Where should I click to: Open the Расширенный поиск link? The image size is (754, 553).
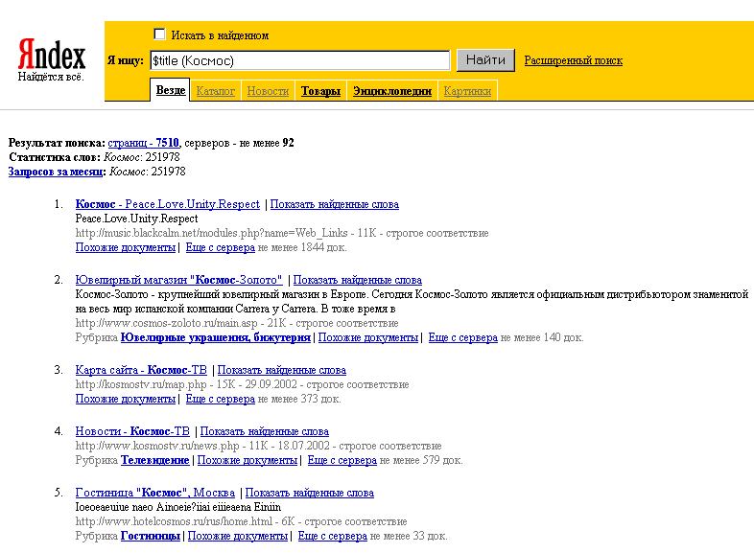574,60
